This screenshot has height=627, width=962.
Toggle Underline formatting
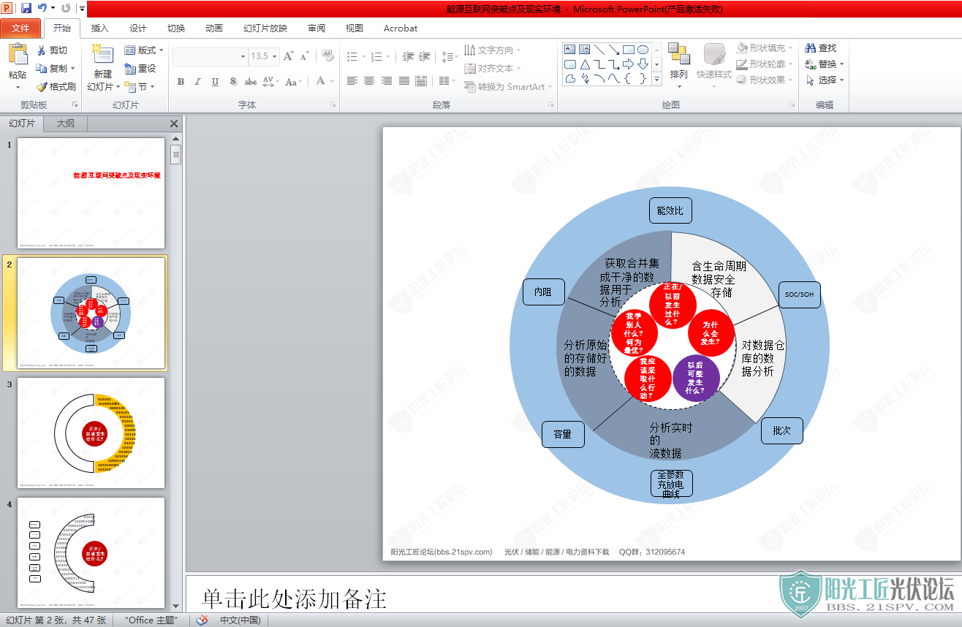215,82
